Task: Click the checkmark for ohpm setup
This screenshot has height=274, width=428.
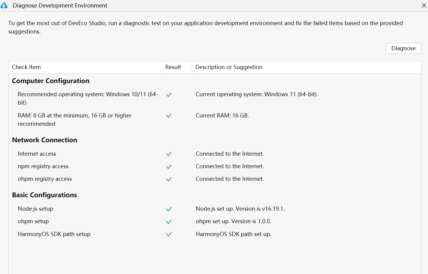Action: (x=169, y=222)
